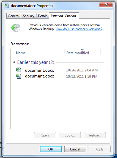Screen dimensions: 117x158
Task: Open the Details tab
Action: (43, 16)
